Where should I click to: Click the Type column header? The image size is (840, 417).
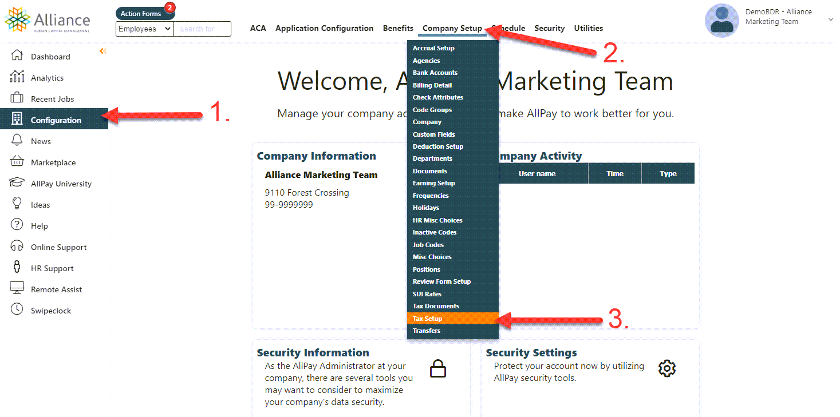(x=668, y=173)
